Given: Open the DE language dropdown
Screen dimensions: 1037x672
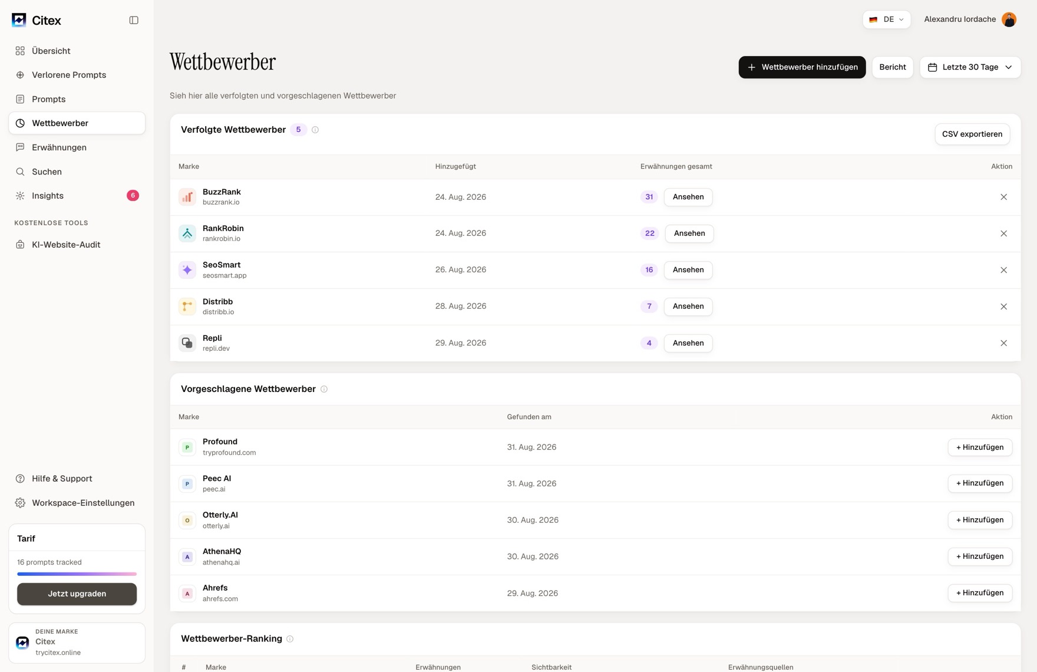Looking at the screenshot, I should (x=886, y=19).
